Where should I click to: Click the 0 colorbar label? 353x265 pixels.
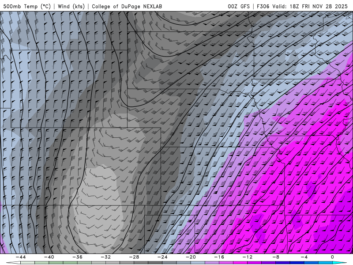coord(332,257)
